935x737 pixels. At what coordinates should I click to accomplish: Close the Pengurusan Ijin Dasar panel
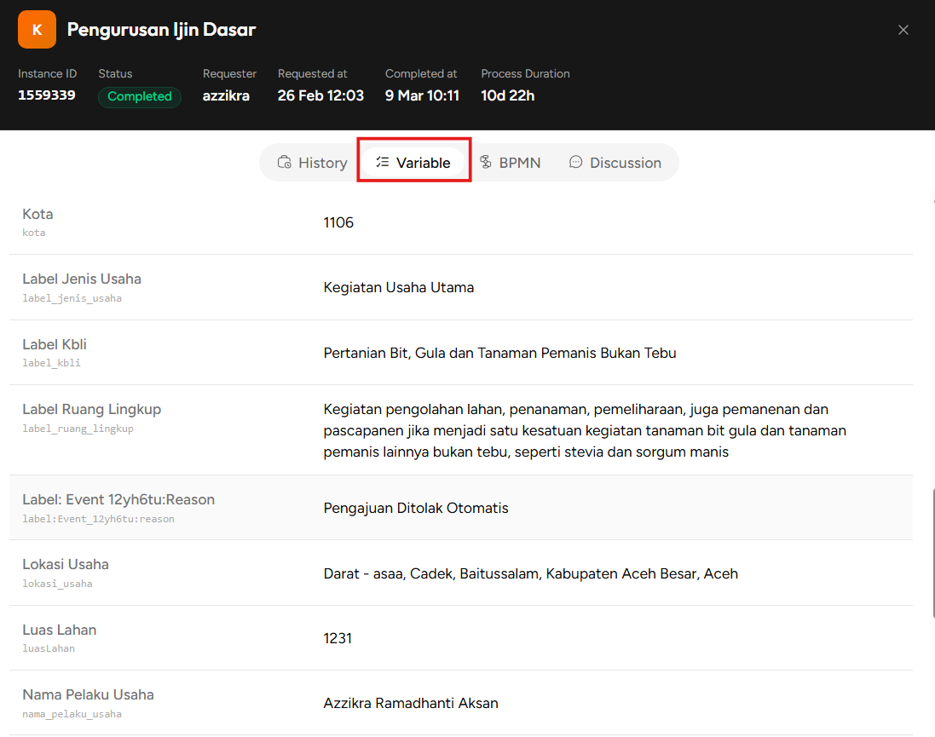click(903, 30)
